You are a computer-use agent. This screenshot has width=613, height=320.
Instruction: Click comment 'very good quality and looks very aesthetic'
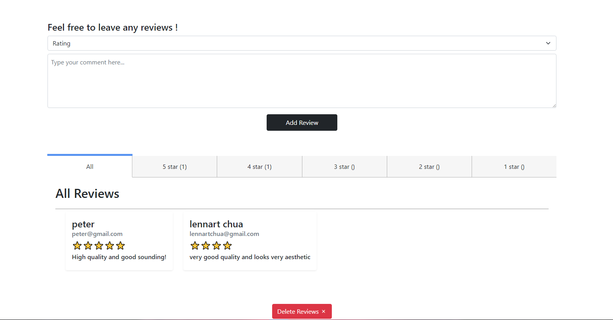250,257
